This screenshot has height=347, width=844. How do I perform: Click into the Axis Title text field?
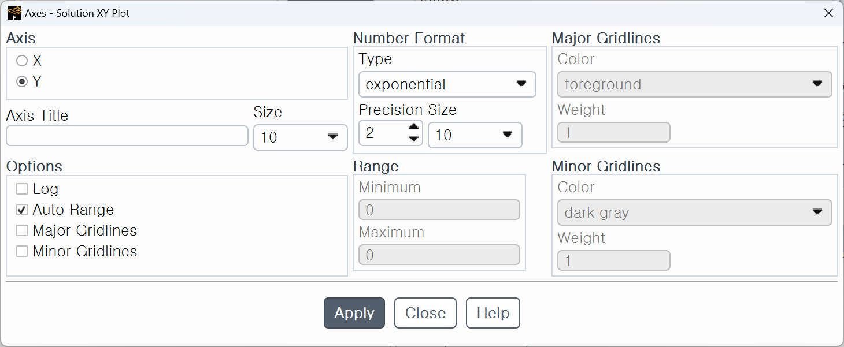(x=127, y=136)
